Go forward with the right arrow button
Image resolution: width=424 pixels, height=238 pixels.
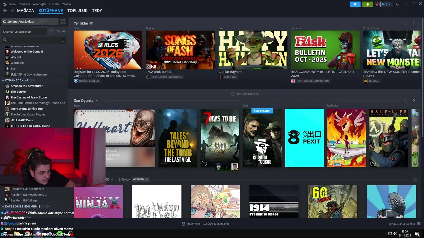(12, 11)
